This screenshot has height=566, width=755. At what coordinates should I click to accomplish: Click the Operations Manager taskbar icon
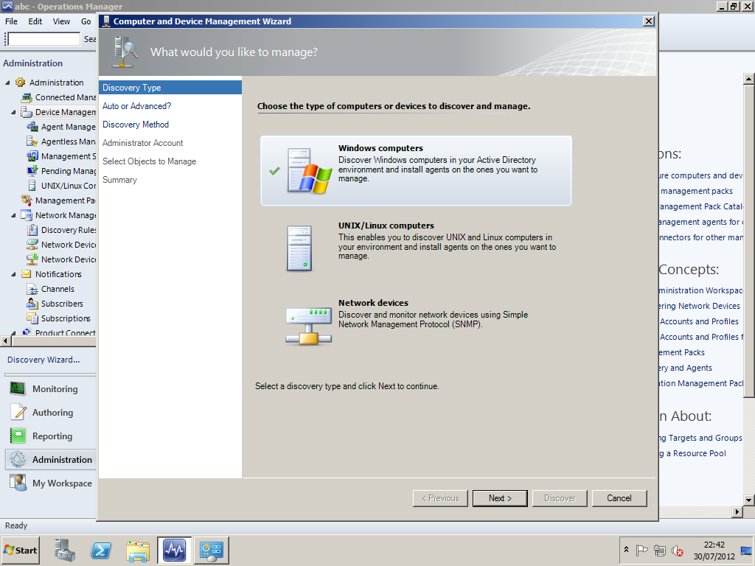pyautogui.click(x=174, y=550)
